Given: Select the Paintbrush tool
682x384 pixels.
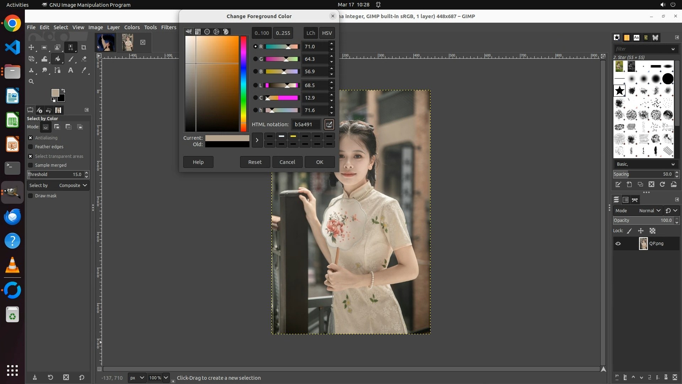Looking at the screenshot, I should [x=71, y=59].
